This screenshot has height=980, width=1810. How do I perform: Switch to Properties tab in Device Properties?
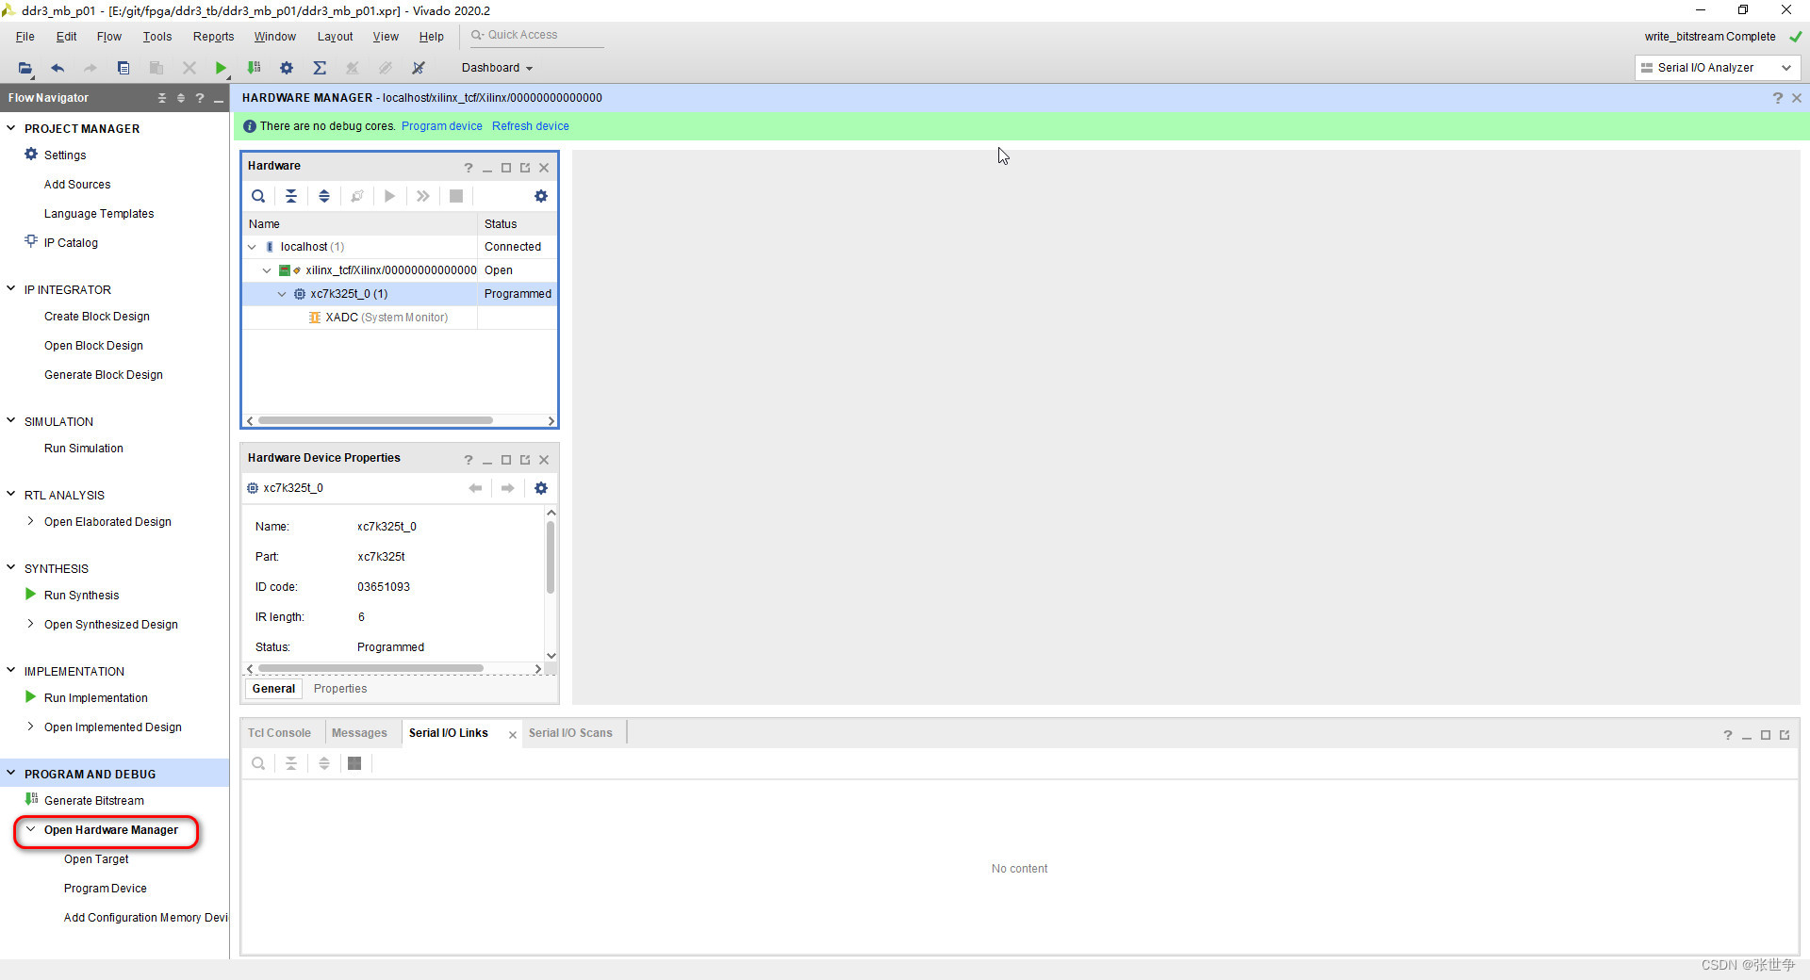click(x=340, y=689)
